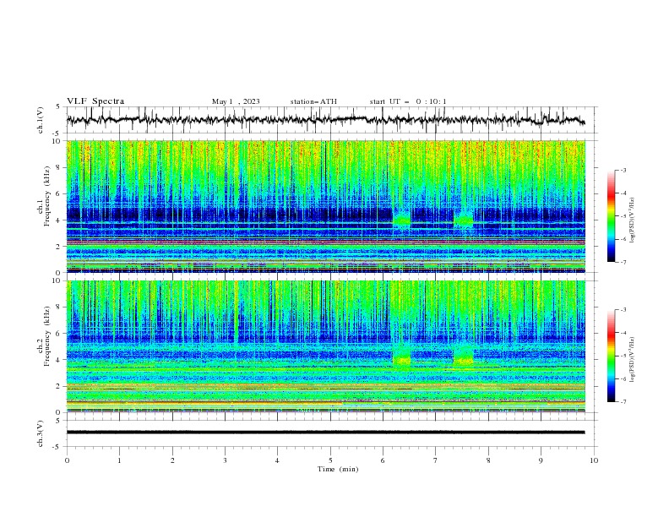Image resolution: width=669 pixels, height=517 pixels.
Task: Click the upper PSD color scale bar
Action: tap(611, 216)
